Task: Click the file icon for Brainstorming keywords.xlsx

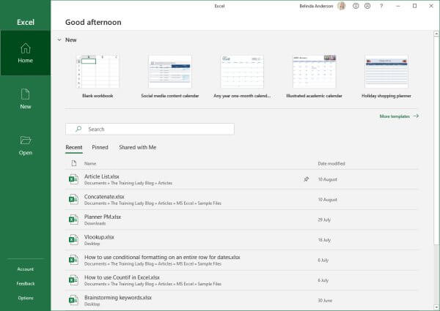Action: tap(73, 300)
